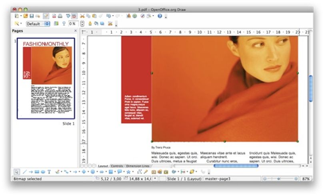
Task: Toggle AutoSpellcheck ABC button
Action: tap(74, 16)
